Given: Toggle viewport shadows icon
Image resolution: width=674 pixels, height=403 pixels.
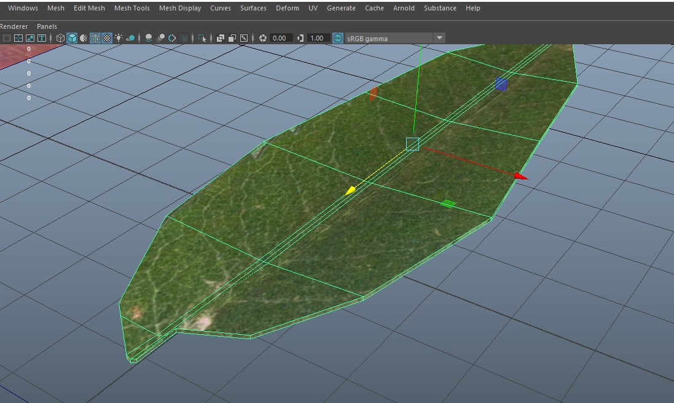Looking at the screenshot, I should [x=130, y=38].
